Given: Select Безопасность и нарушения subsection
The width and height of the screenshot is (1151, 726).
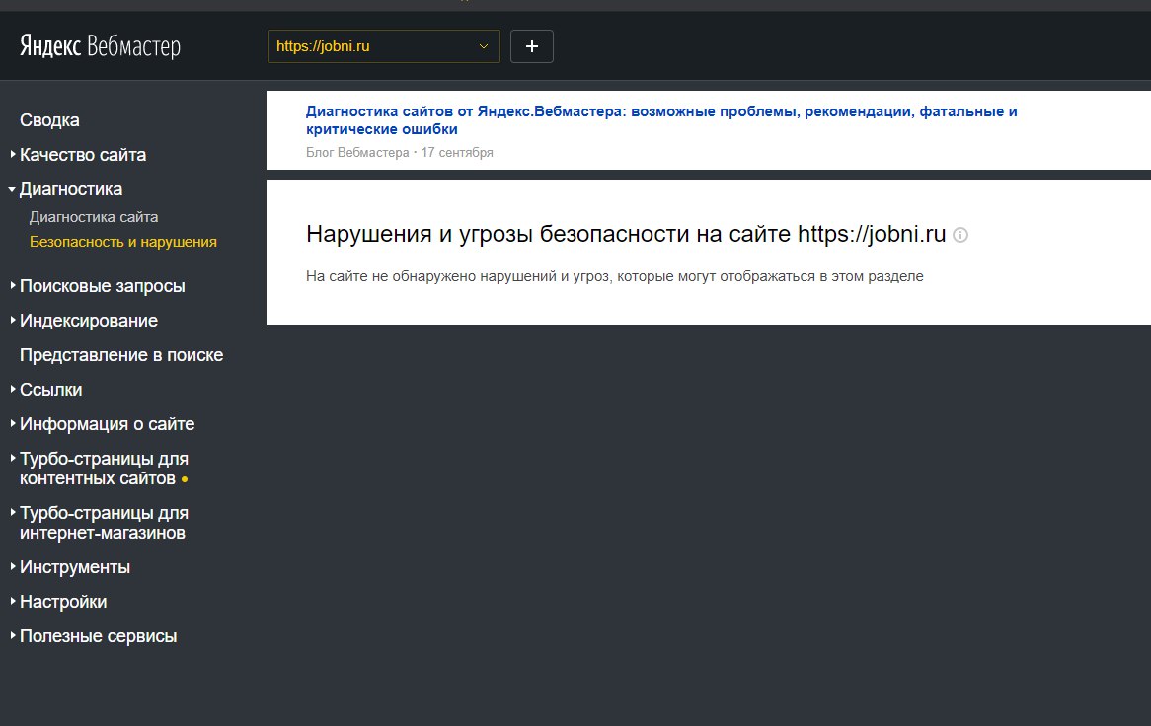Looking at the screenshot, I should click(122, 242).
